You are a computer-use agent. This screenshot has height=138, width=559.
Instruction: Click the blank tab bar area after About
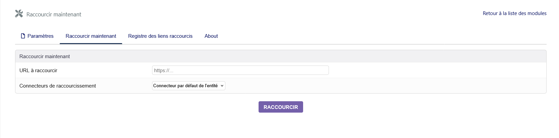385,36
